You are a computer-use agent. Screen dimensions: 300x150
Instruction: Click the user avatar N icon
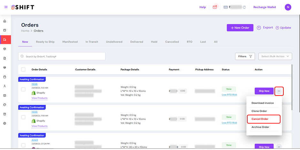[288, 7]
